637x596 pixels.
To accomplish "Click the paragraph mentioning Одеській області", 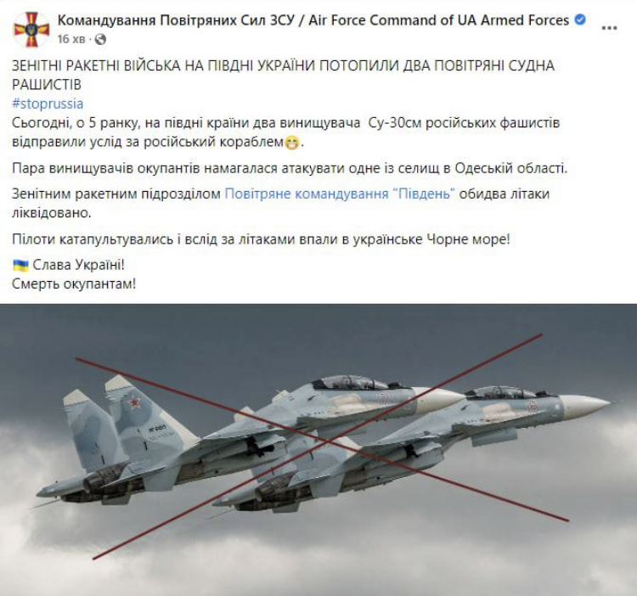I will point(290,168).
